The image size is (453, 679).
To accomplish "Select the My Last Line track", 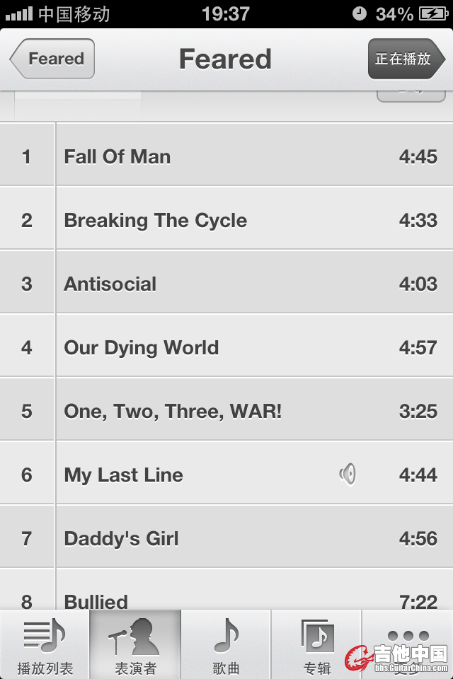I will [x=226, y=473].
